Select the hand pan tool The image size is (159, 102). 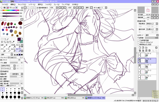pyautogui.click(x=10, y=42)
